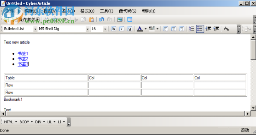Center align the text
Image resolution: width=256 pixels, height=137 pixels.
pyautogui.click(x=174, y=29)
